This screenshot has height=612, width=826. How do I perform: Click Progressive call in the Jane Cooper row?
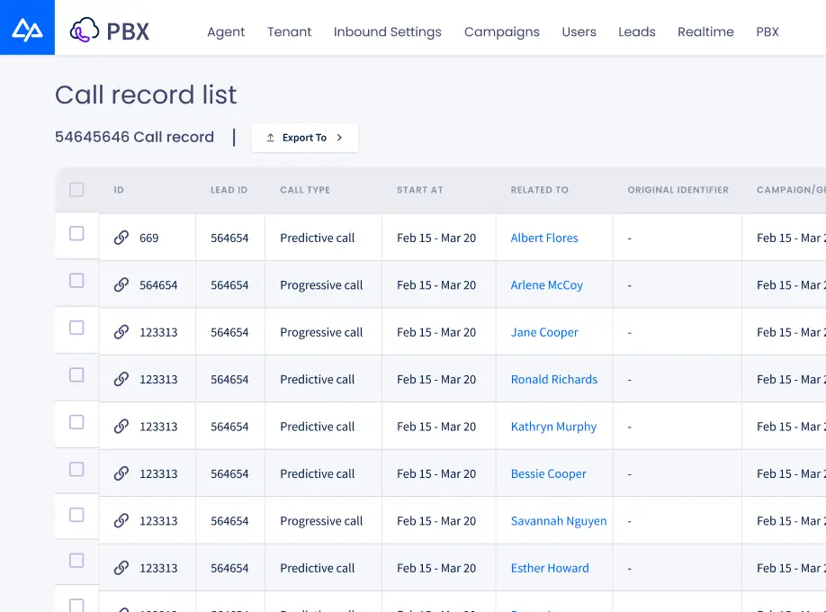point(321,332)
